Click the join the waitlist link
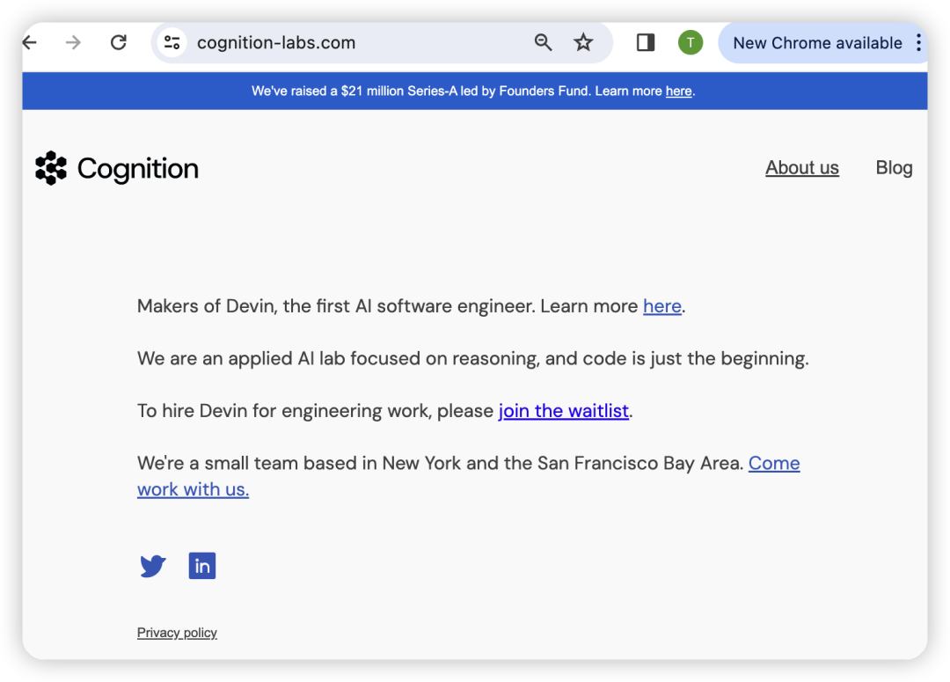 pyautogui.click(x=563, y=411)
